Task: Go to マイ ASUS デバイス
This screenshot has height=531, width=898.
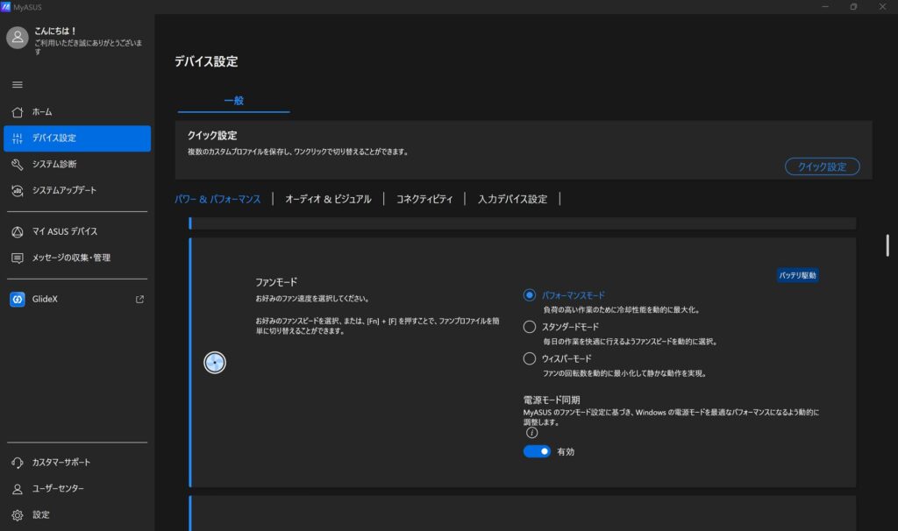Action: pos(64,232)
